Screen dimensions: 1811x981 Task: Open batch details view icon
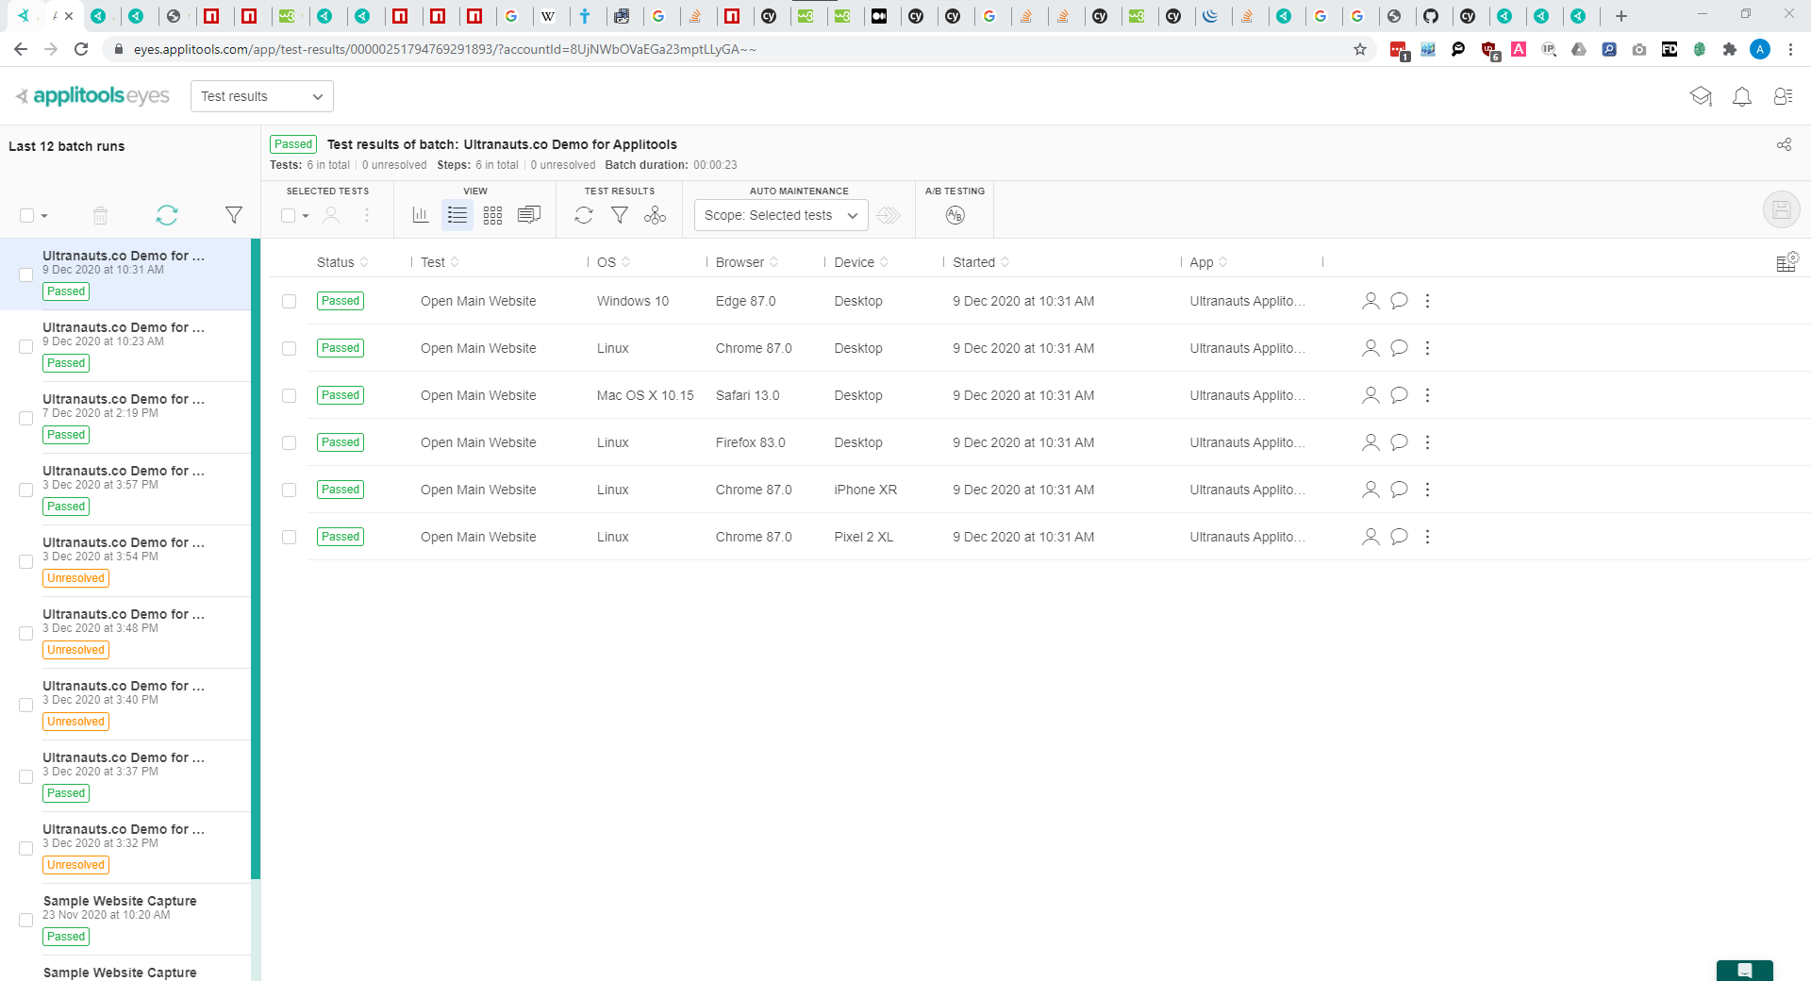pos(529,215)
